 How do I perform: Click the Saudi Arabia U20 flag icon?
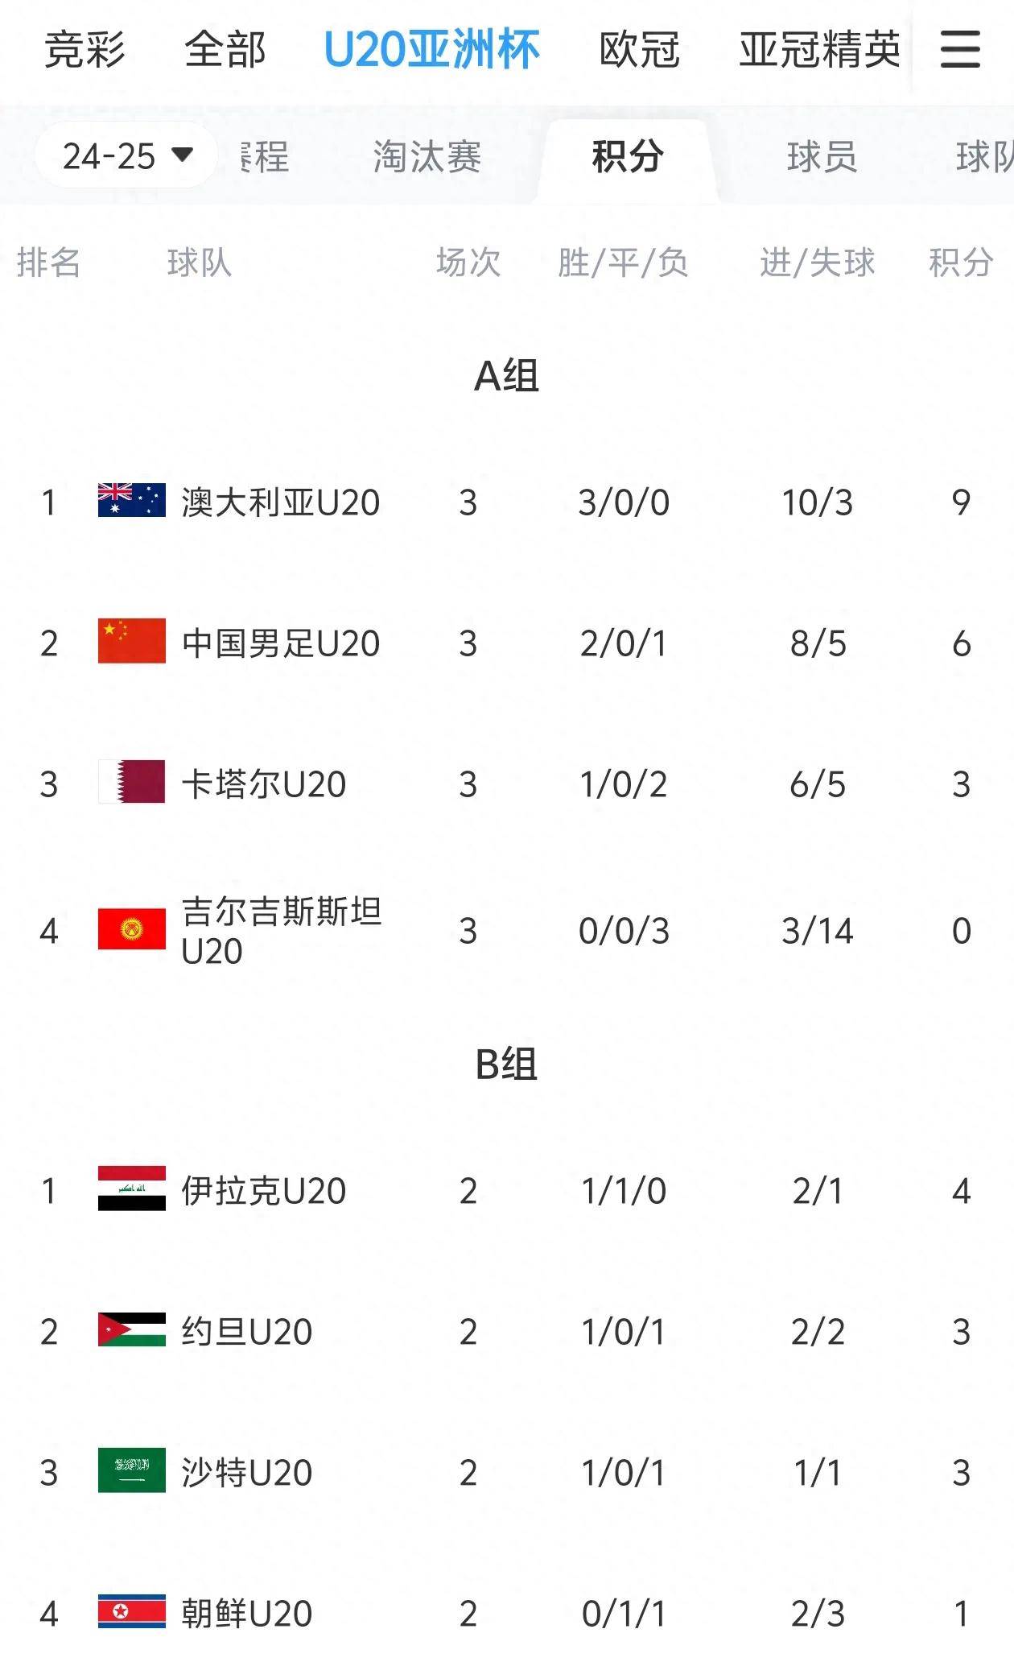coord(132,1470)
